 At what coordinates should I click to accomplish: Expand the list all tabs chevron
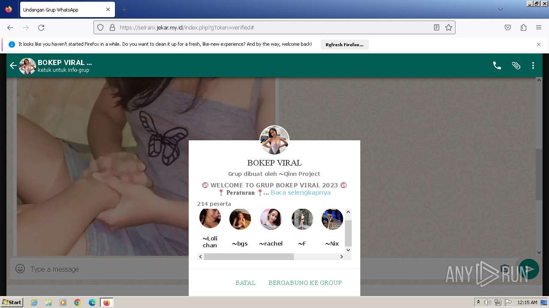tap(500, 9)
